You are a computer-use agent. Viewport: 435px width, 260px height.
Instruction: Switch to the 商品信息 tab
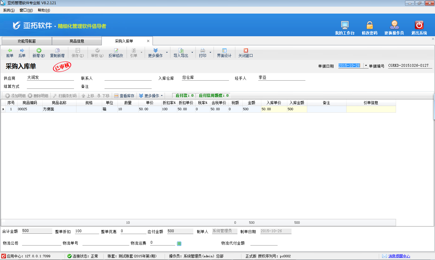click(77, 41)
